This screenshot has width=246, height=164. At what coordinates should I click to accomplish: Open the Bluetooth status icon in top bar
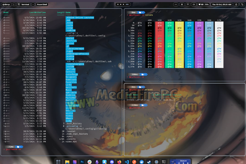coord(182,4)
